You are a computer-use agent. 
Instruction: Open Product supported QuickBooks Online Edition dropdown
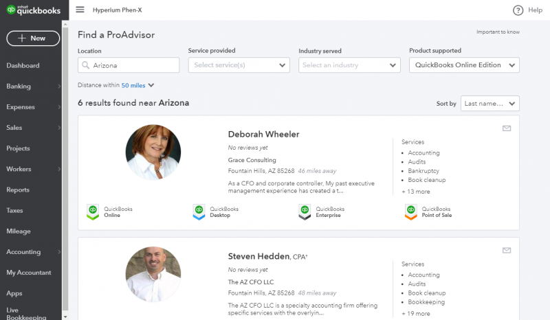(x=464, y=65)
